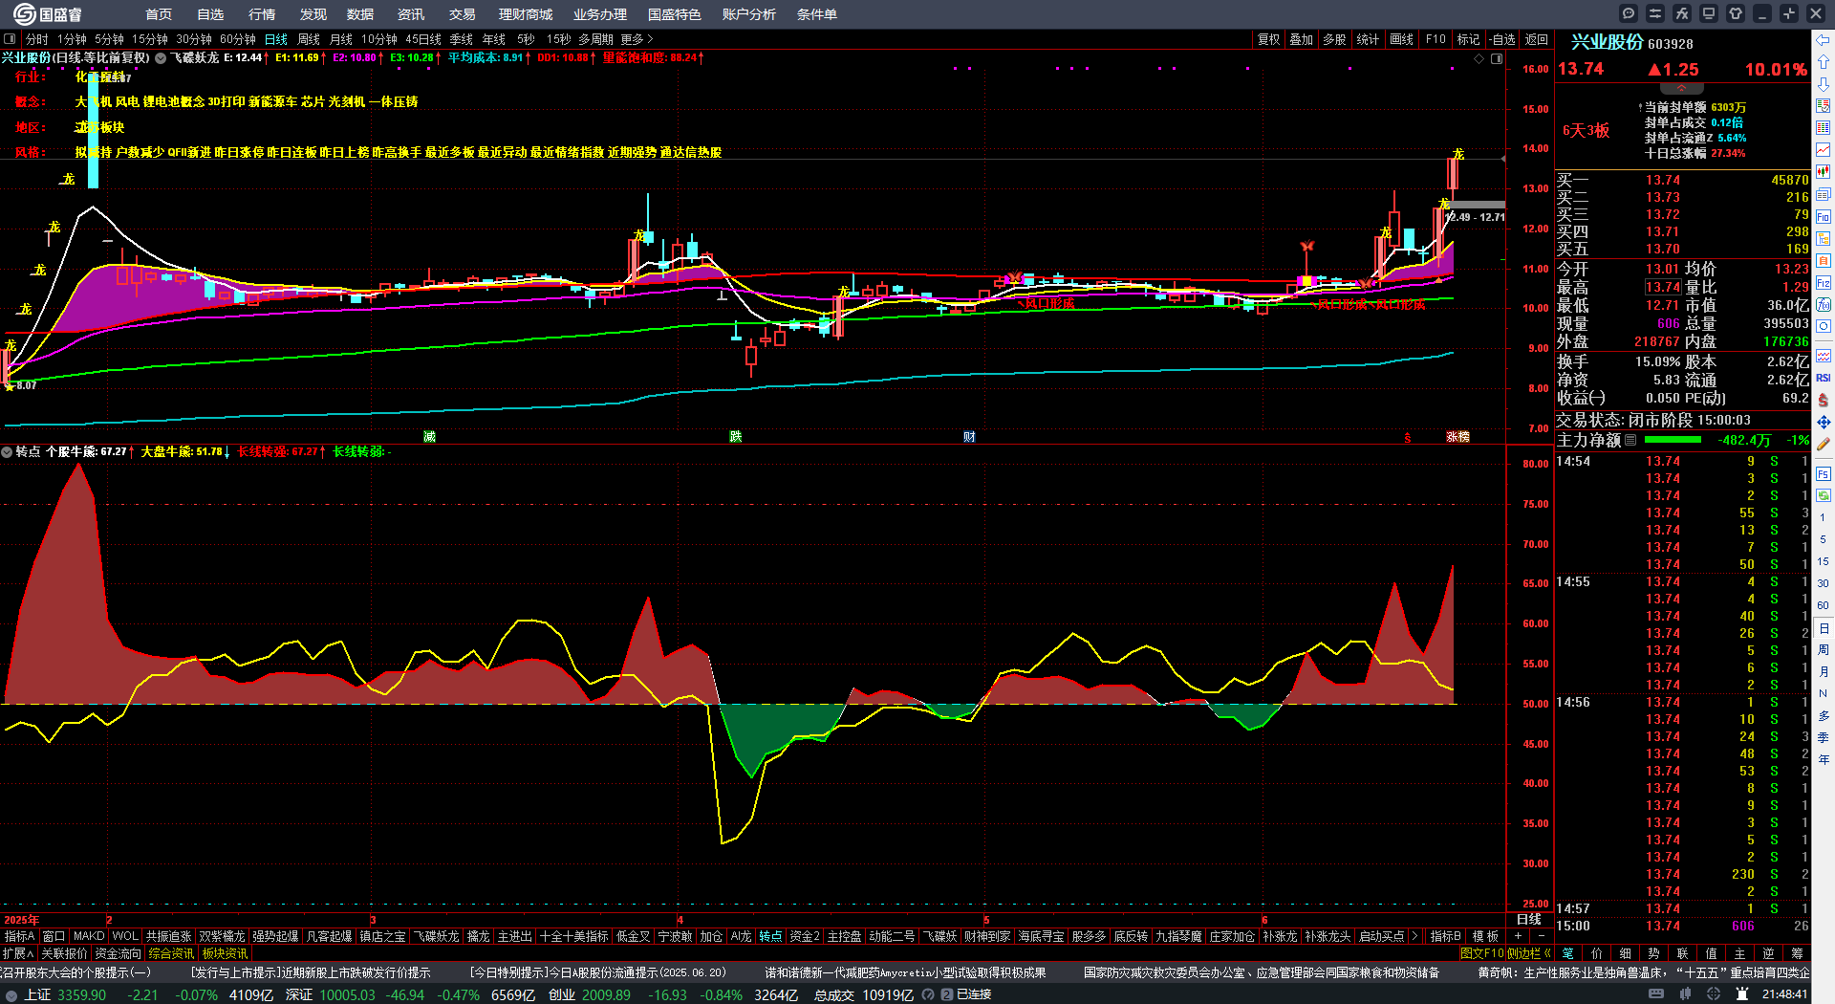Open the settings sliders icon in title bar
Viewport: 1835px width, 1004px height.
tap(1655, 13)
